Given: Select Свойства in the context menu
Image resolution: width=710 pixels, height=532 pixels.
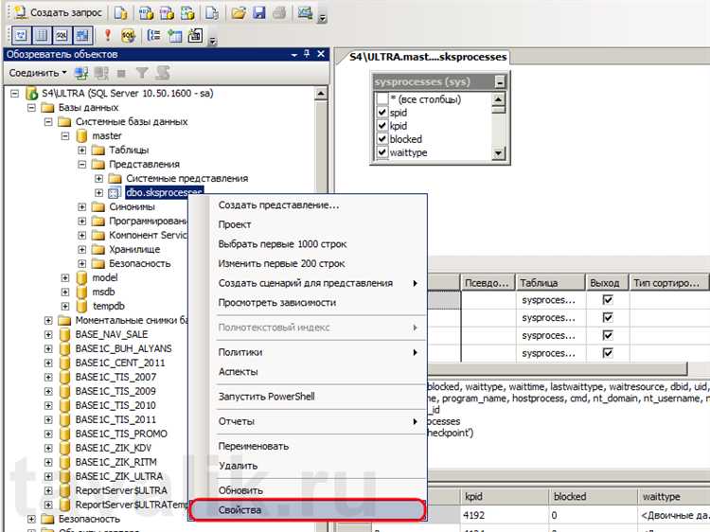Looking at the screenshot, I should pos(306,510).
